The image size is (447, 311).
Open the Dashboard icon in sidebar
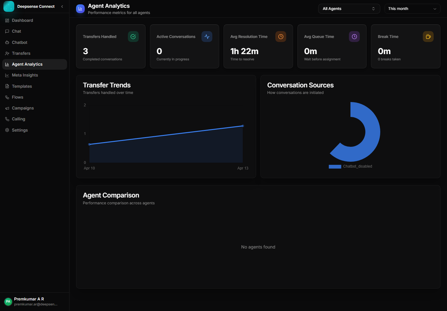[x=7, y=20]
